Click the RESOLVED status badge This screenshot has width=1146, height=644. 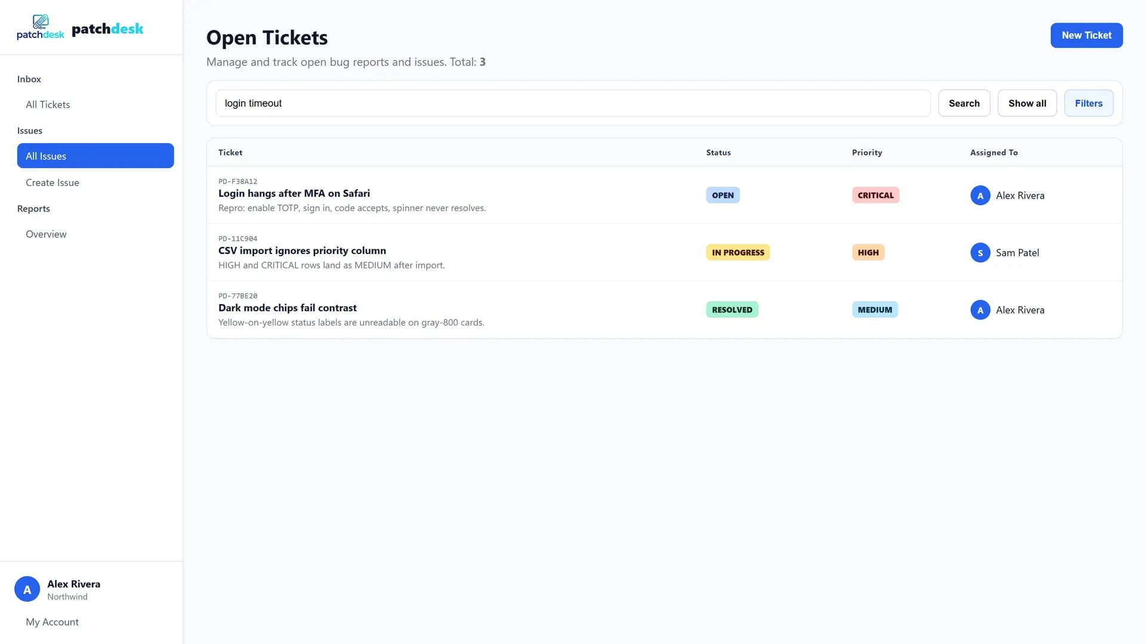[732, 309]
